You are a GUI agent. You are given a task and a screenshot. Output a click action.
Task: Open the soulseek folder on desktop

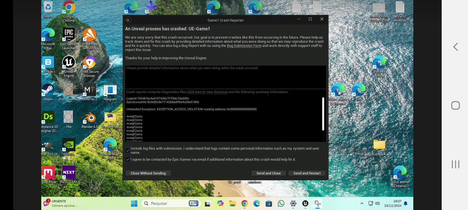click(x=379, y=148)
